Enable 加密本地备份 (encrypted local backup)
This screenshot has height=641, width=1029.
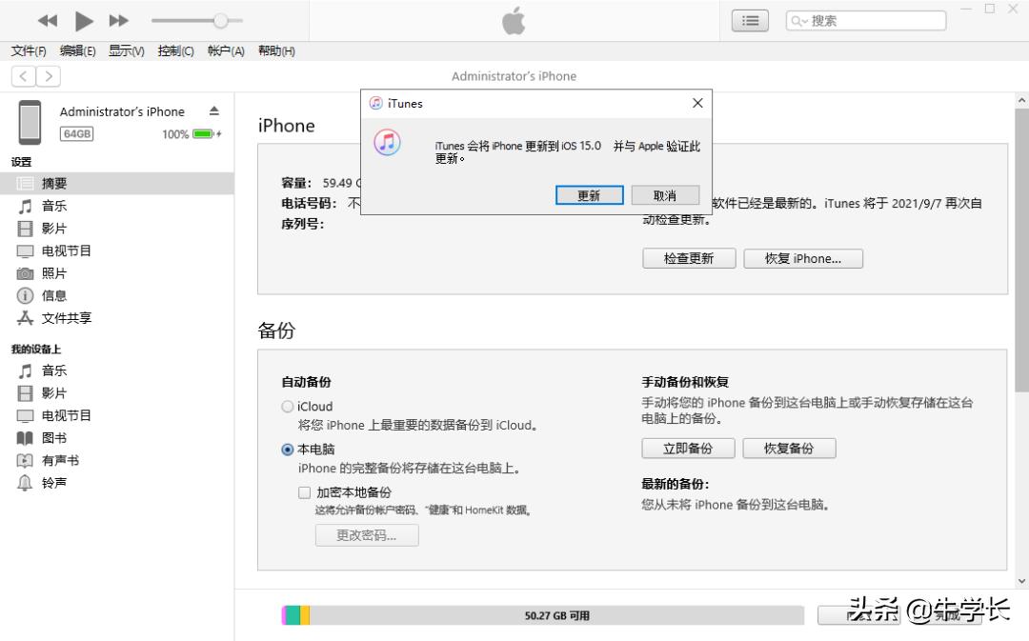click(x=304, y=492)
